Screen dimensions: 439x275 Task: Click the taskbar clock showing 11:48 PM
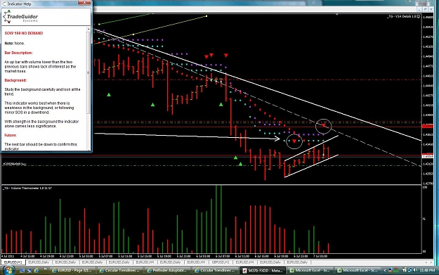427,271
